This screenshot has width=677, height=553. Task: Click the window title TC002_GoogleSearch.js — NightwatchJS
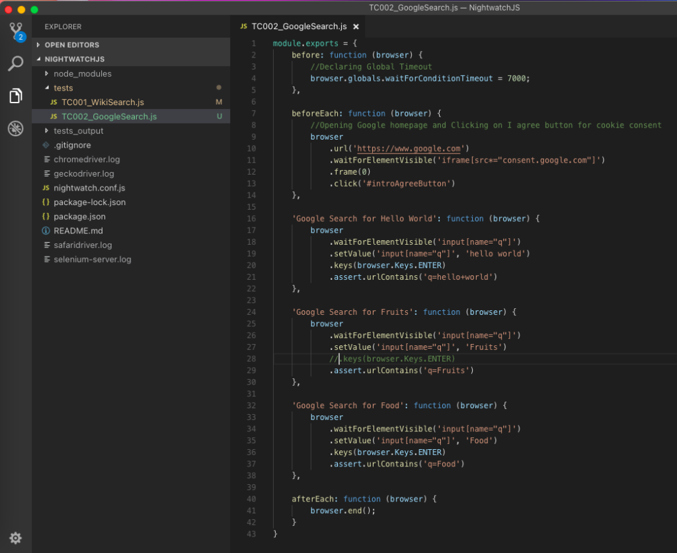444,8
